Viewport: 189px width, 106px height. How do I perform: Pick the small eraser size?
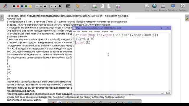(52, 6)
